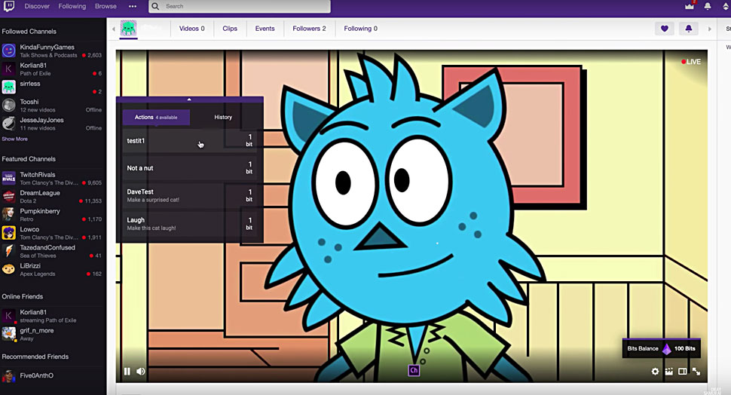Viewport: 731px width, 395px height.
Task: Click the Twitch logo icon
Action: point(8,6)
